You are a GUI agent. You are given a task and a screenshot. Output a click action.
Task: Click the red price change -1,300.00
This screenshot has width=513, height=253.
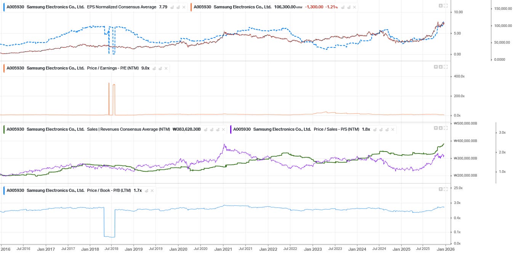[314, 7]
